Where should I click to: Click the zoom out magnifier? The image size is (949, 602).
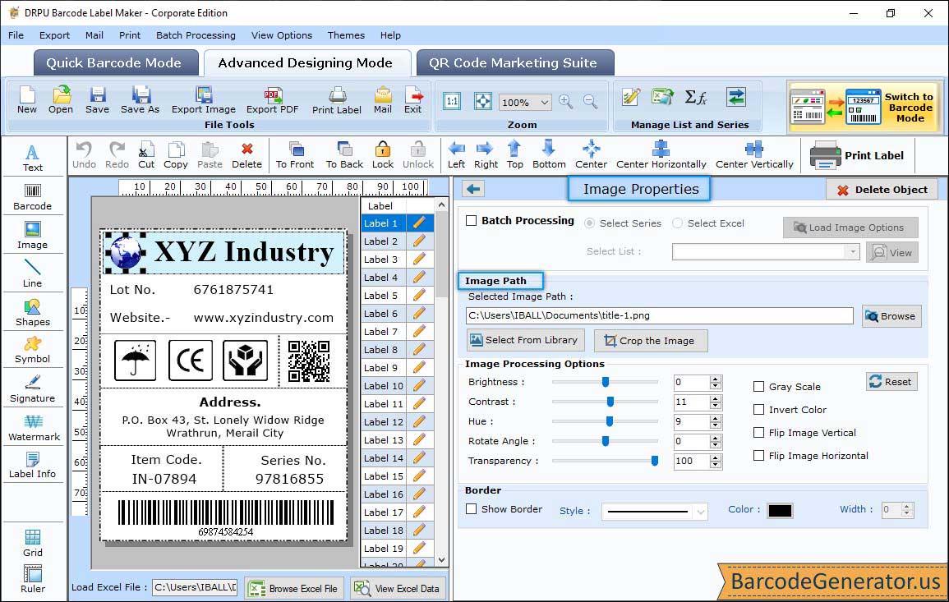tap(590, 102)
